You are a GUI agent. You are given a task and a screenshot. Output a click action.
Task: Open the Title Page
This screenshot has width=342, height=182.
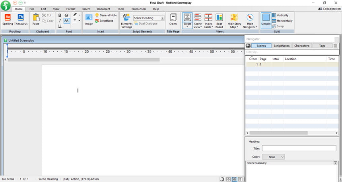pyautogui.click(x=173, y=19)
